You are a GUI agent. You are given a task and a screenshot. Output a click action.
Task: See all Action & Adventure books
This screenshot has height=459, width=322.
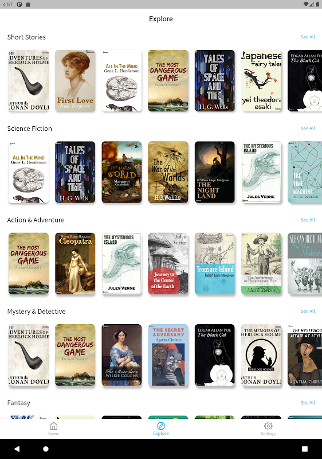[x=308, y=220]
